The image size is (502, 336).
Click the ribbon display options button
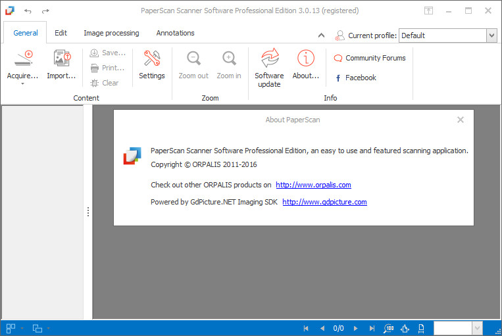pos(429,11)
